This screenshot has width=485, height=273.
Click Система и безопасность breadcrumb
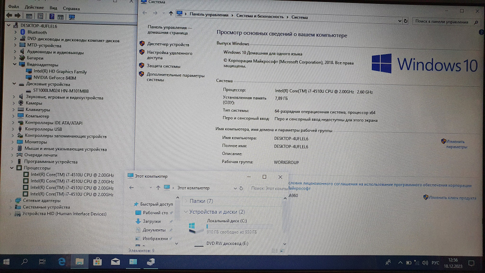pos(260,16)
